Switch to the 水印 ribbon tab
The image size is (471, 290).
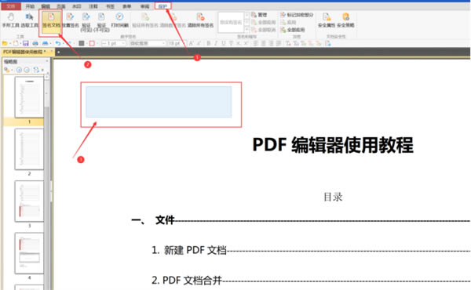pyautogui.click(x=77, y=6)
